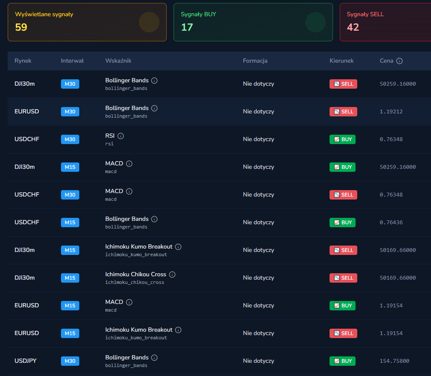Click info icon for DJI30m M15 MACD
Image resolution: width=431 pixels, height=376 pixels.
tap(129, 164)
